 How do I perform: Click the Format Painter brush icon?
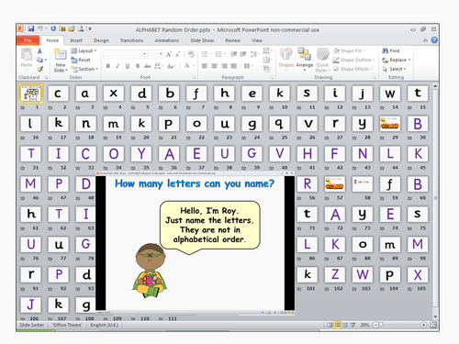(39, 69)
